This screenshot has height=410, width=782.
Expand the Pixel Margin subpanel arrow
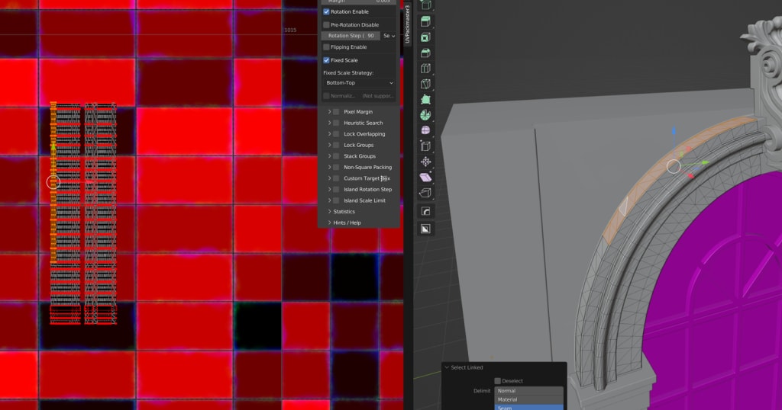pos(329,112)
